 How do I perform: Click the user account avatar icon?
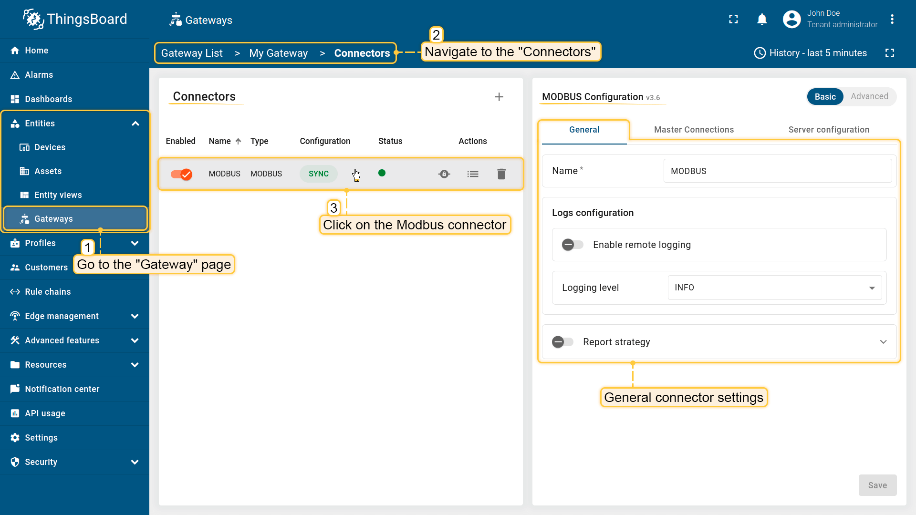791,20
